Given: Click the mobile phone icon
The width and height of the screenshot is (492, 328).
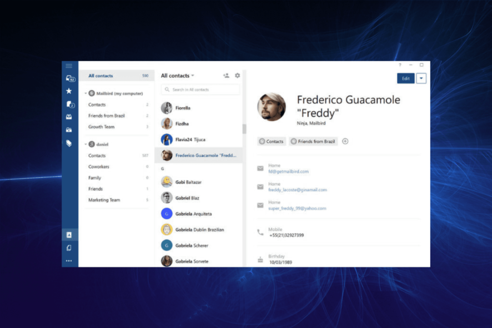Looking at the screenshot, I should coord(260,232).
